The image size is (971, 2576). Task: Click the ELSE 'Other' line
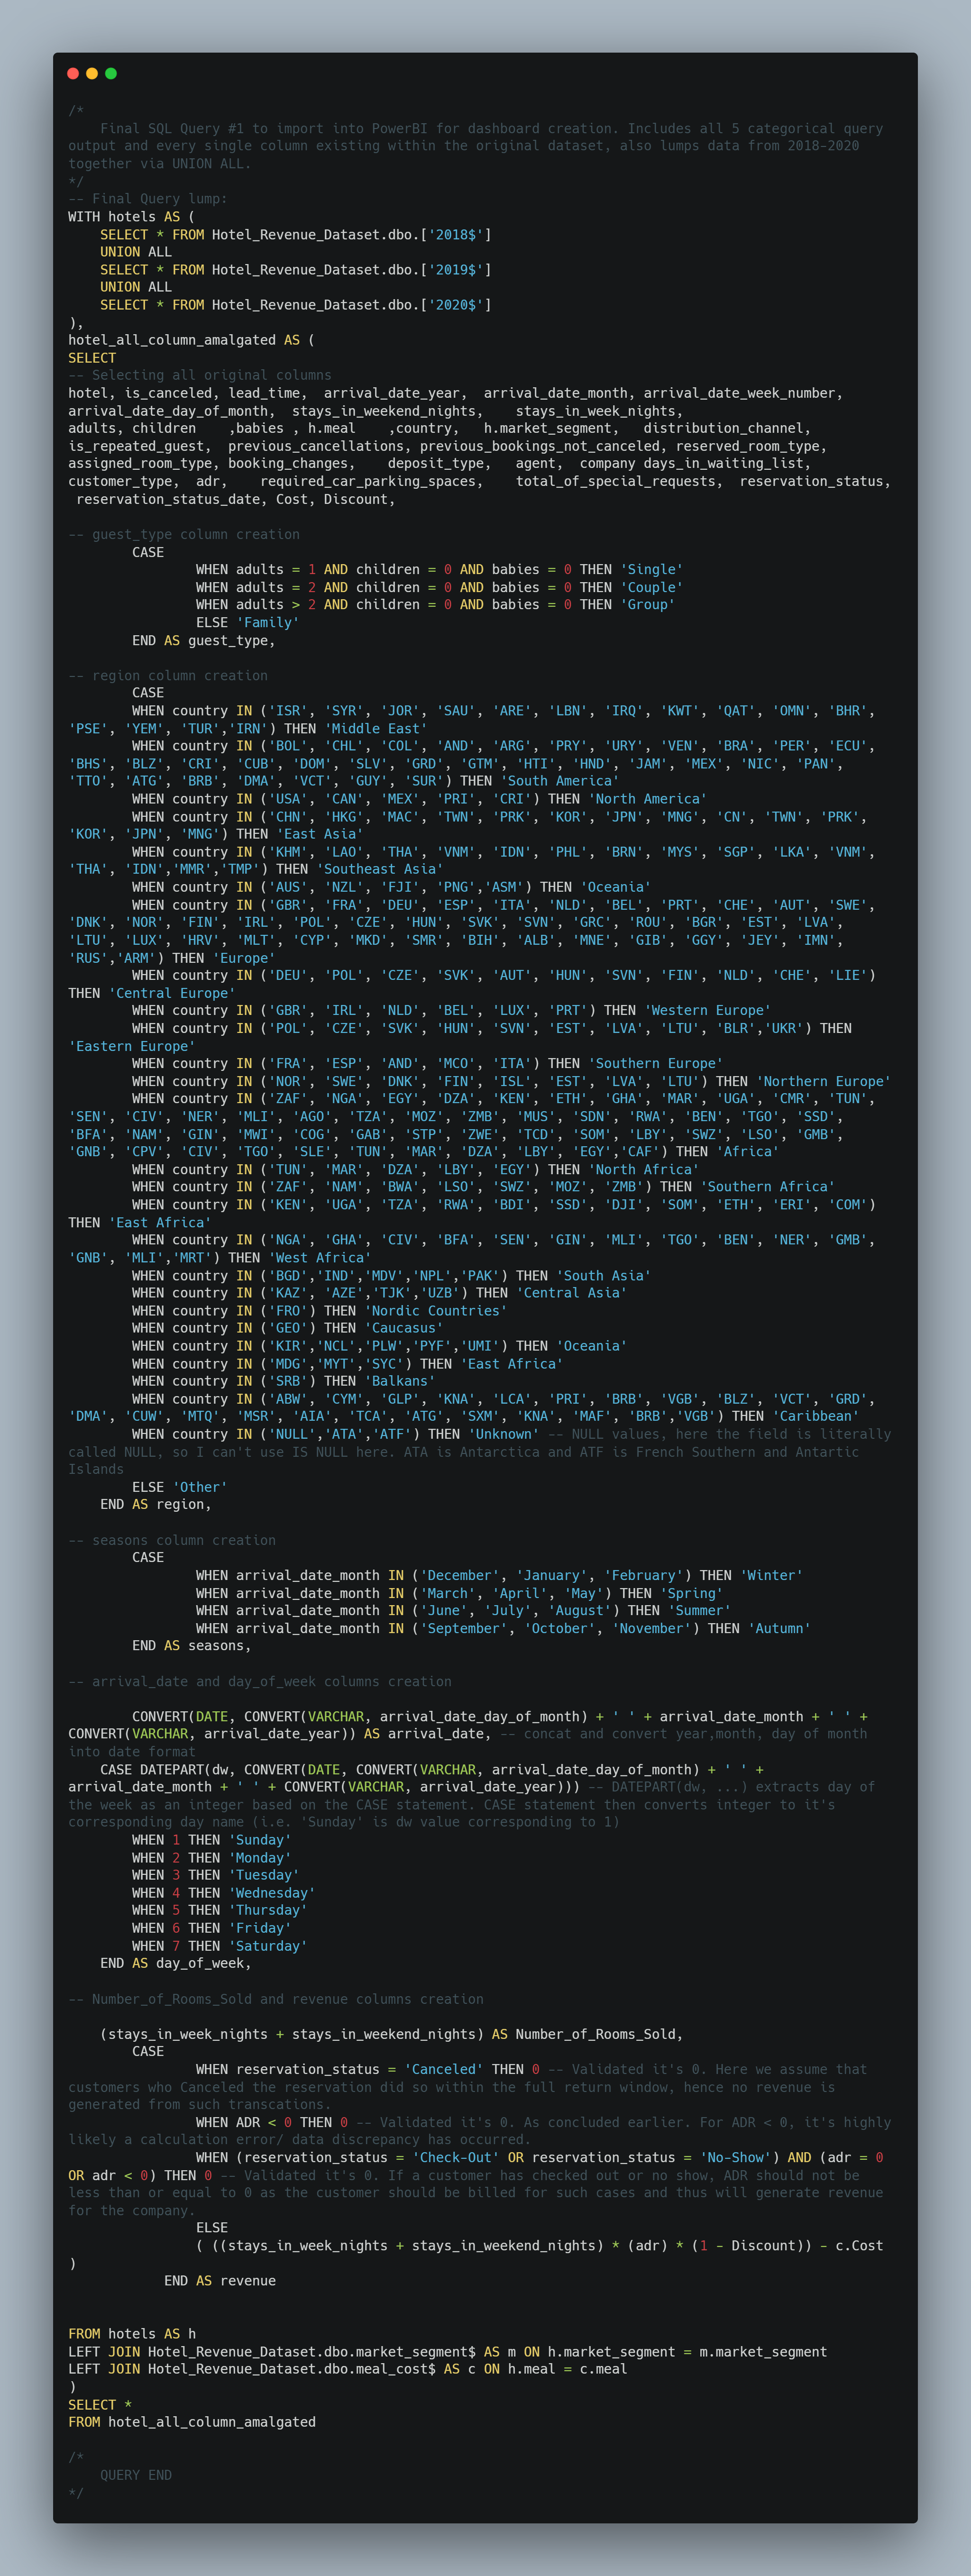pyautogui.click(x=180, y=1487)
